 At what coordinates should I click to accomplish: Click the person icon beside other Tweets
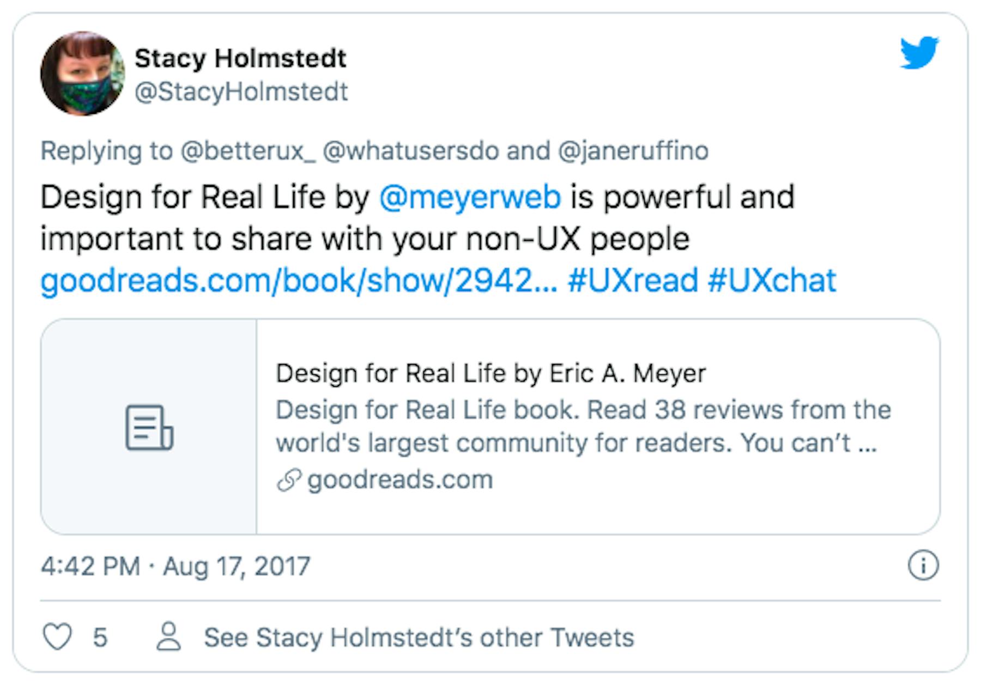[168, 636]
